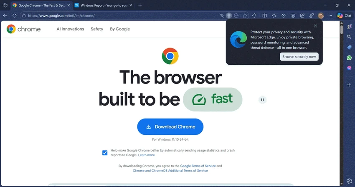355x187 pixels.
Task: Open By Google menu item
Action: tap(120, 29)
